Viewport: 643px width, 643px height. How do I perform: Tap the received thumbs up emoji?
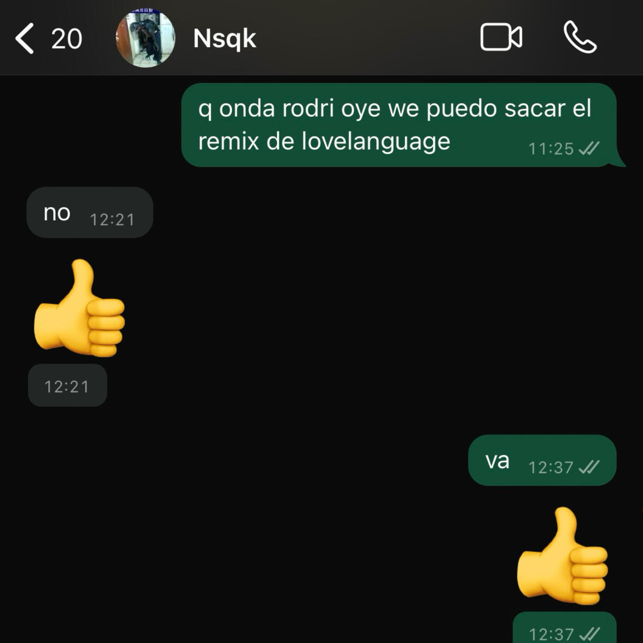79,308
